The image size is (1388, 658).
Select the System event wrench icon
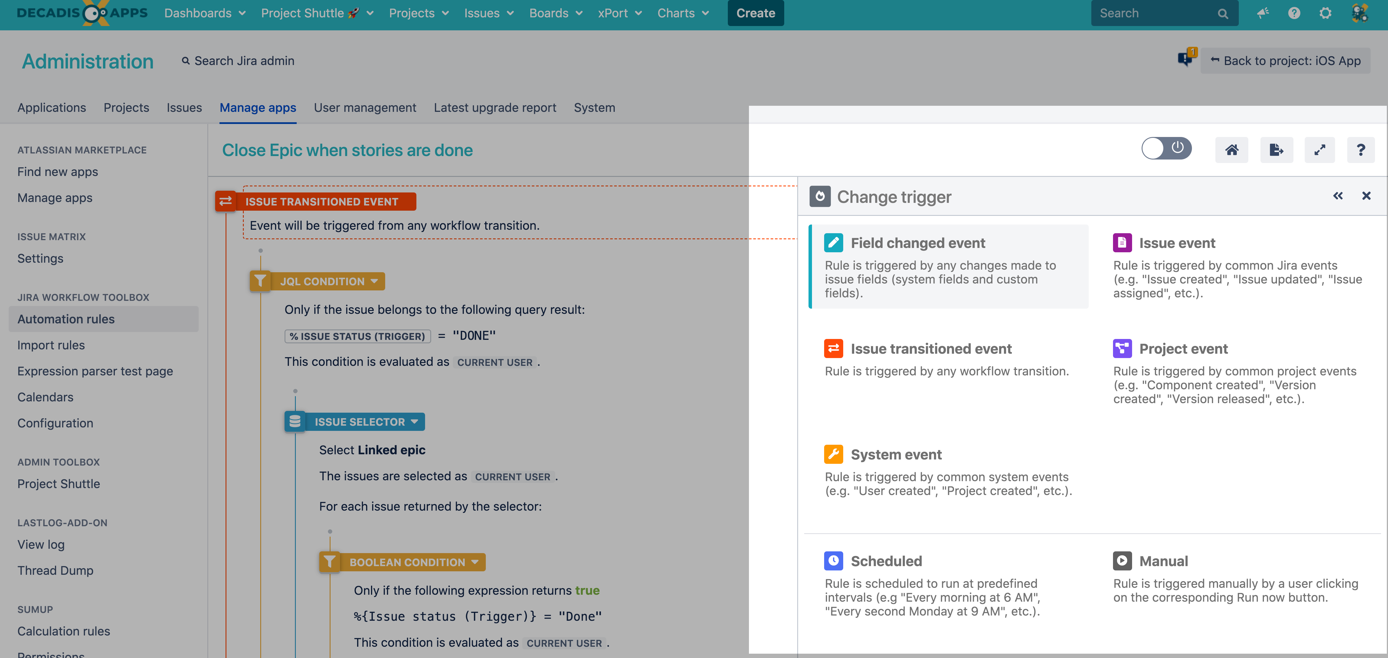click(x=834, y=454)
